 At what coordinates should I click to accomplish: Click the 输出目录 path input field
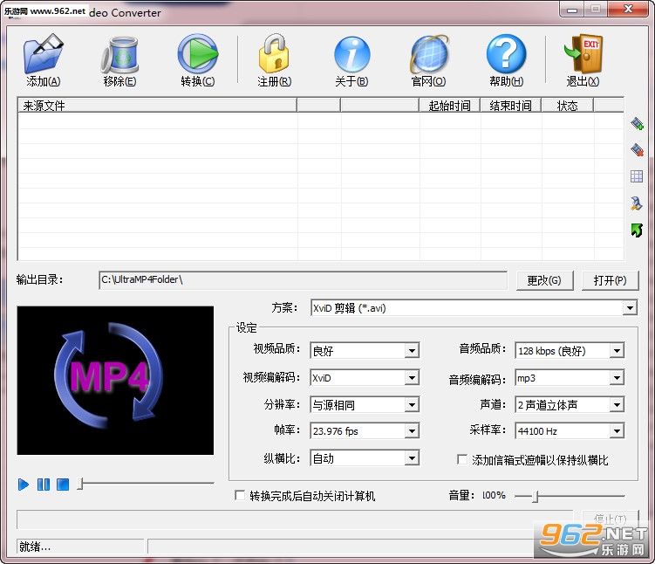[303, 280]
